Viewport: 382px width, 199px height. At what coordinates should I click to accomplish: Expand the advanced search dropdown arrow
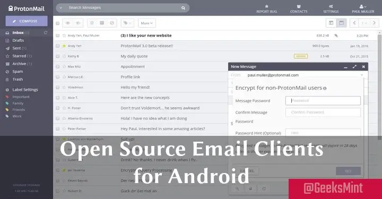61,8
